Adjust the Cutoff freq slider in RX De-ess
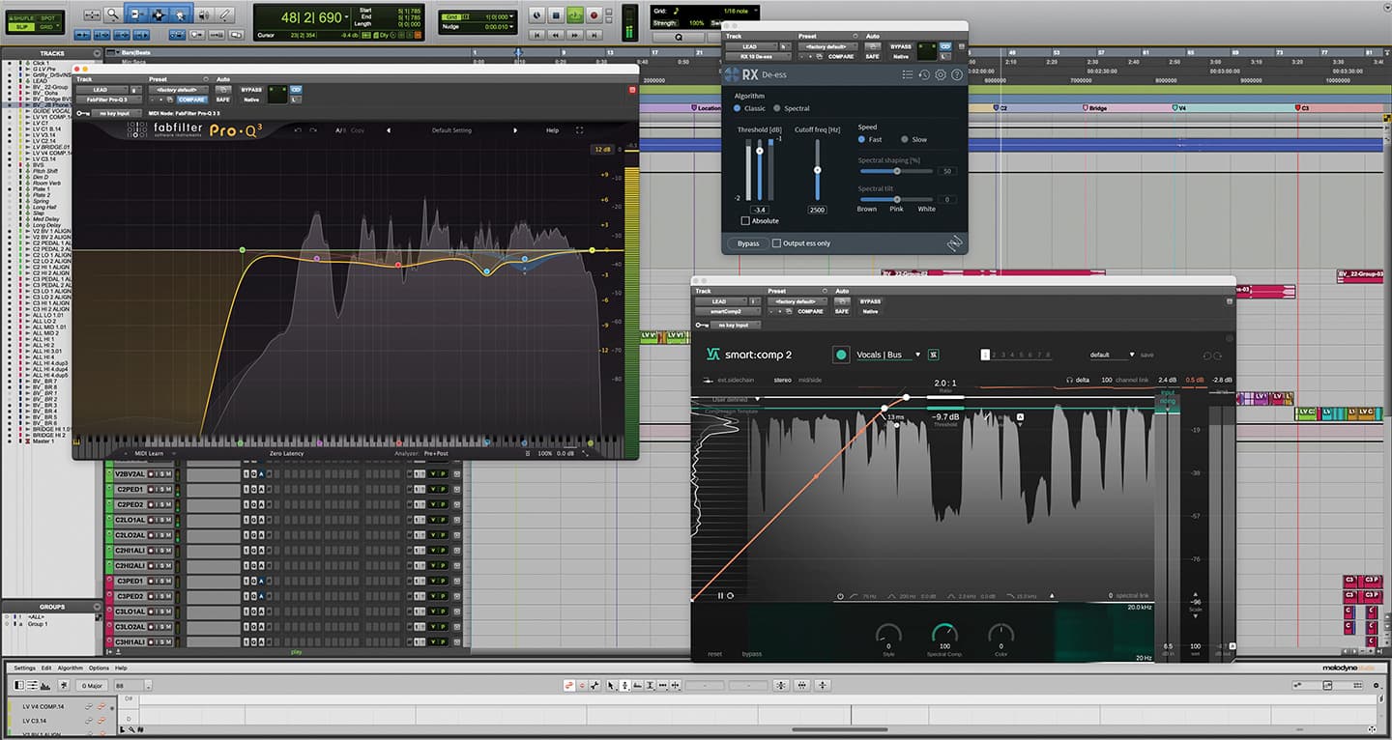1392x740 pixels. click(x=817, y=170)
